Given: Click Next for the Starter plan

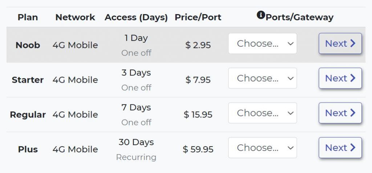Looking at the screenshot, I should pyautogui.click(x=340, y=78).
